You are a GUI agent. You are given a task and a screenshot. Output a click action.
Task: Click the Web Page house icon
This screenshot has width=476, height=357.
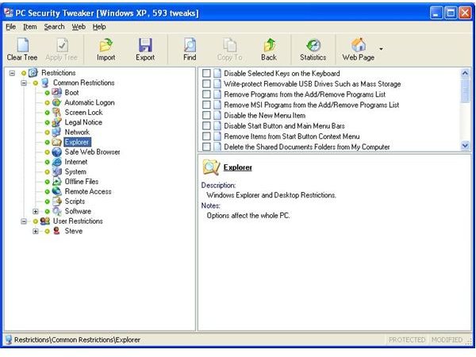[x=359, y=45]
